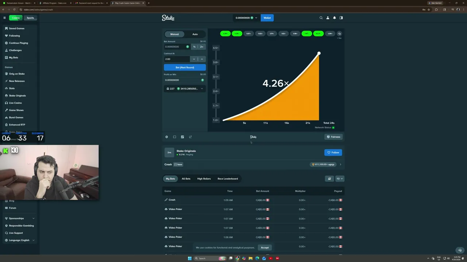Open Slots category
This screenshot has height=262, width=467.
(x=12, y=88)
